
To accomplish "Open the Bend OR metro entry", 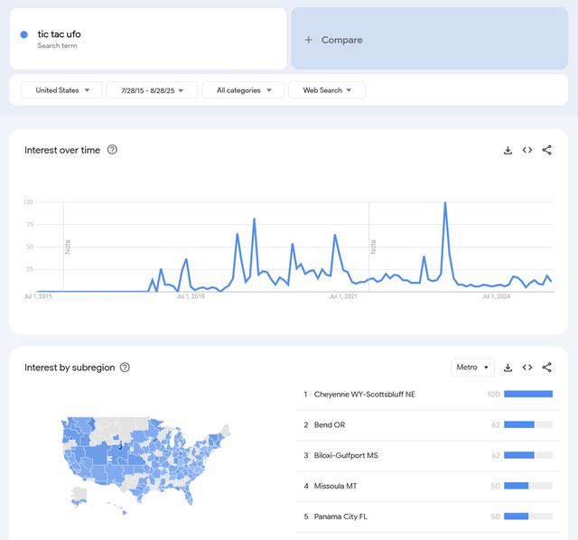I will point(428,425).
